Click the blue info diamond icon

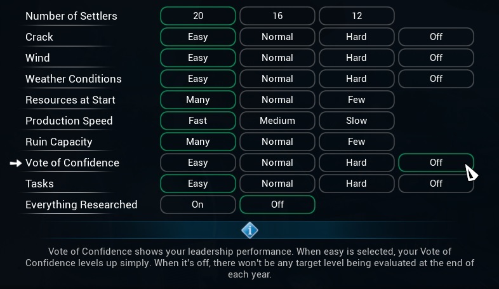coord(250,230)
